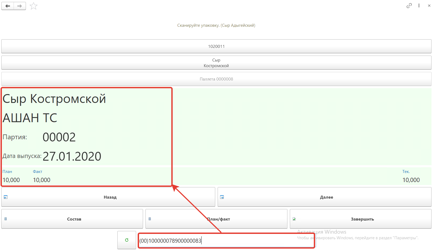Click the 1020011 code button
This screenshot has width=435, height=251.
[x=216, y=47]
